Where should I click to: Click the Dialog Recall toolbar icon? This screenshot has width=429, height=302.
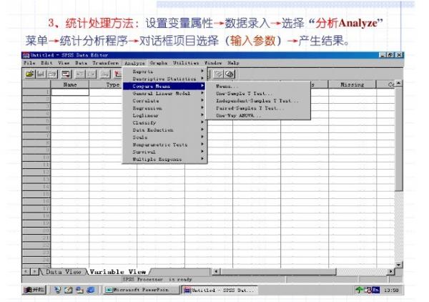click(66, 74)
